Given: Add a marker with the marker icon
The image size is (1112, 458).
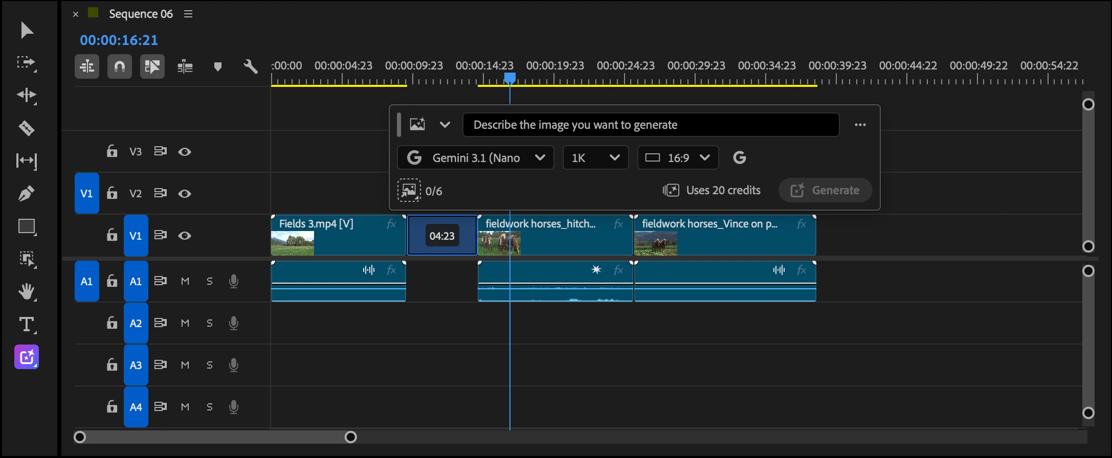Looking at the screenshot, I should (217, 66).
